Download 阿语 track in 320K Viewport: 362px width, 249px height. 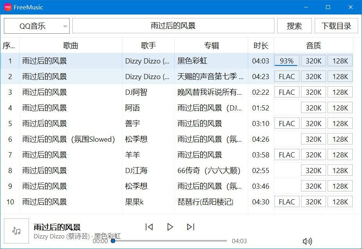coord(314,108)
